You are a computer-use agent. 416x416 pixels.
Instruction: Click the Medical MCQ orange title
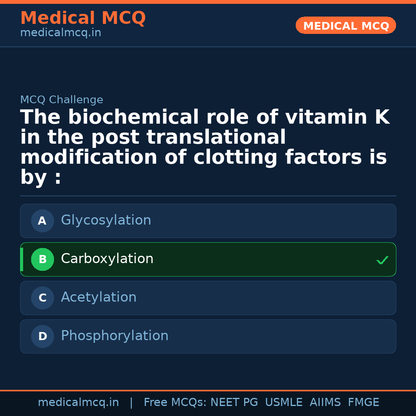pos(83,18)
